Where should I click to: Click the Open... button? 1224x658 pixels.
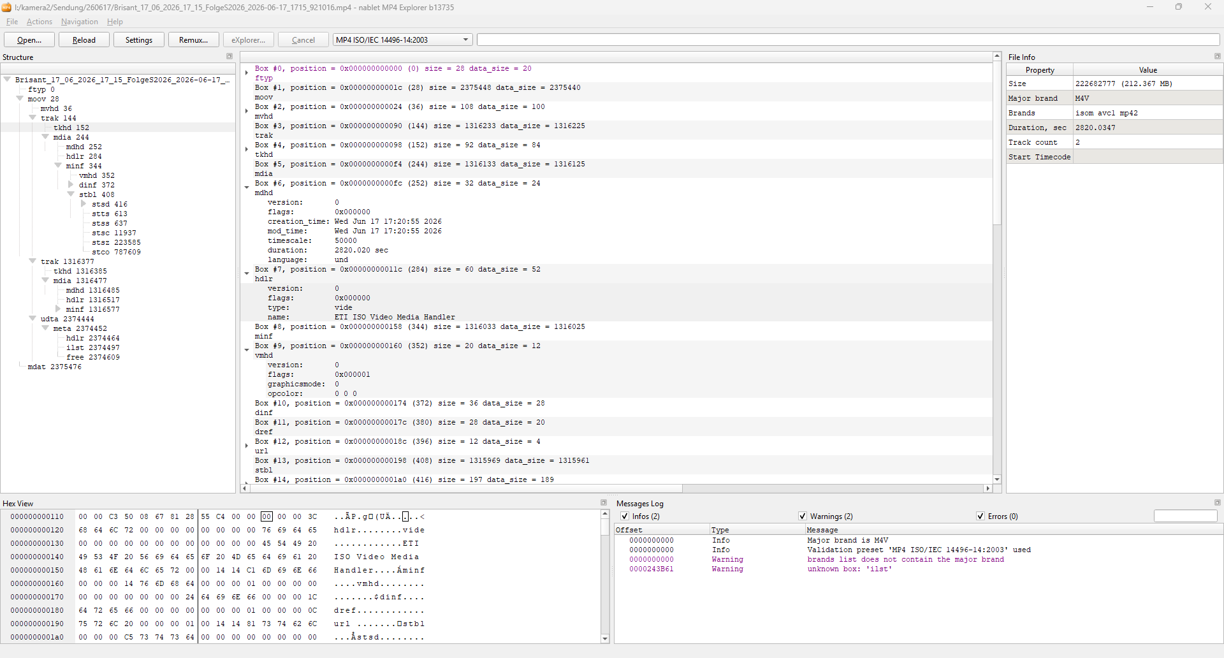pos(29,40)
